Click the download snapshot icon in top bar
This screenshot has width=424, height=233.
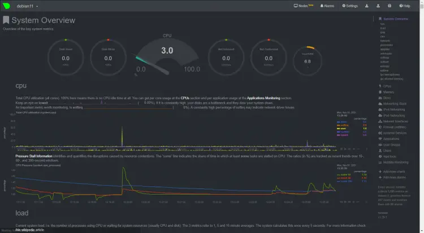(x=367, y=6)
